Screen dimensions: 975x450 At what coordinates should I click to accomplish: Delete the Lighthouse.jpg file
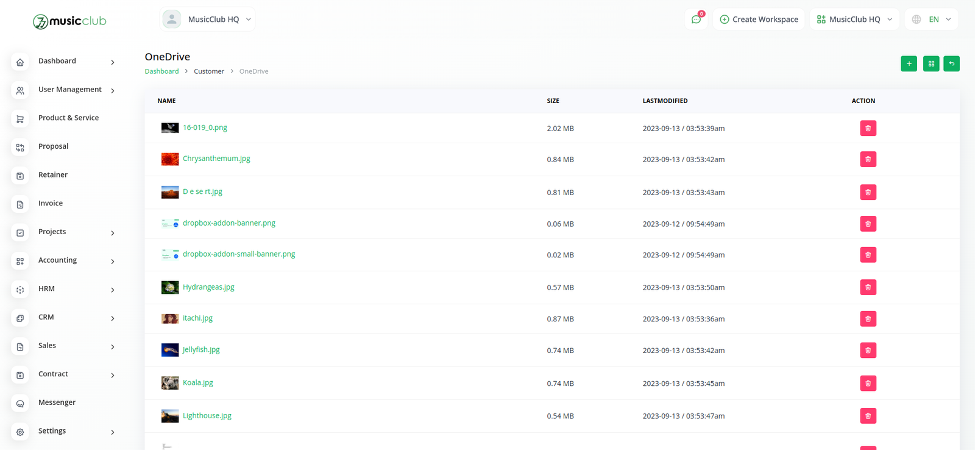(x=868, y=416)
